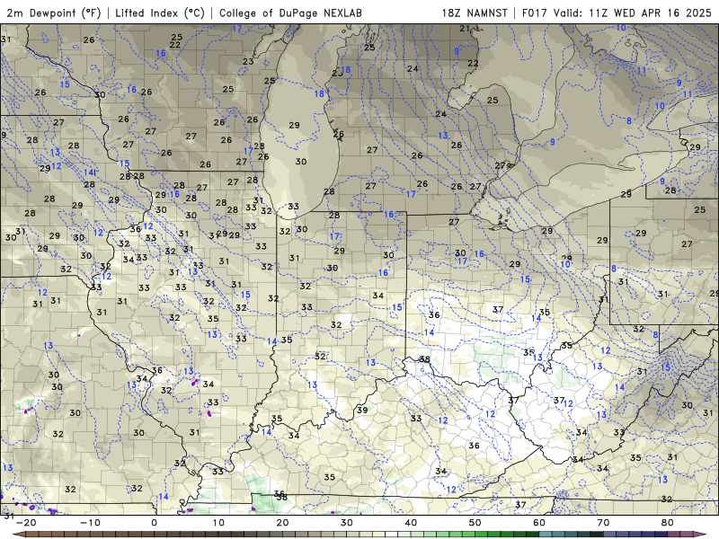Click the '60' label on the color scale
The width and height of the screenshot is (719, 539).
pos(539,523)
